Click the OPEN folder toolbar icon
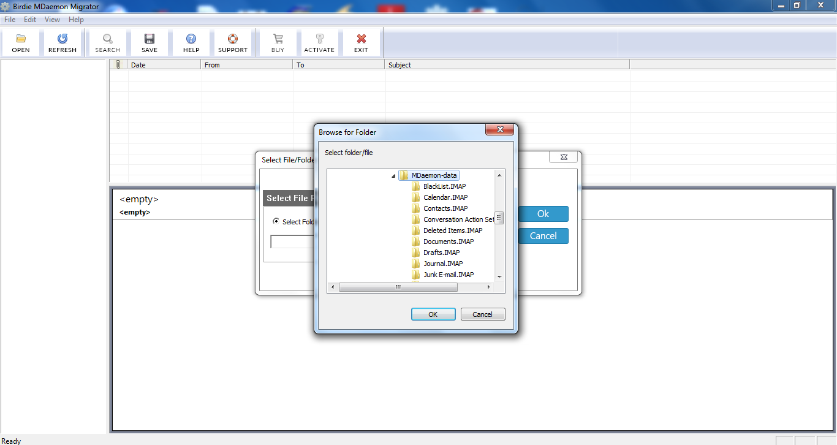 pyautogui.click(x=21, y=39)
